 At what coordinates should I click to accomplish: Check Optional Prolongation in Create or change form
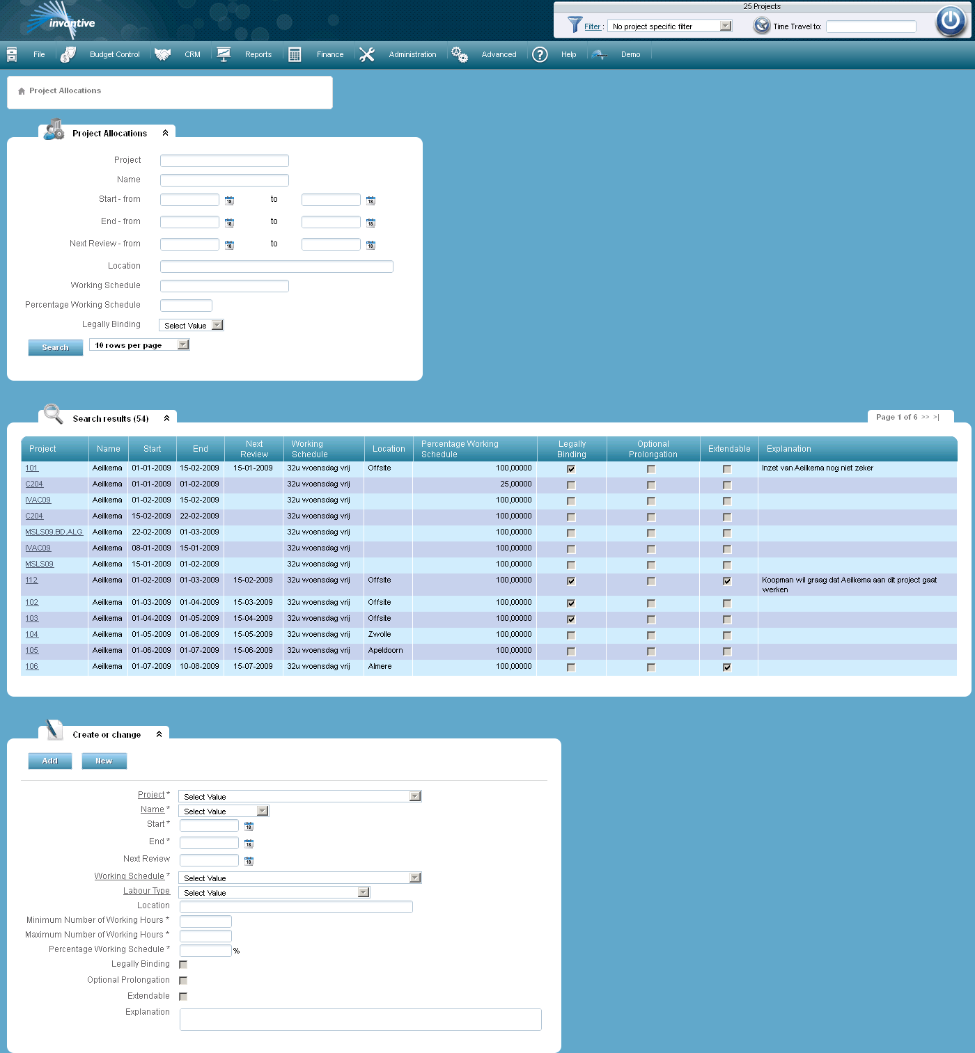point(183,981)
